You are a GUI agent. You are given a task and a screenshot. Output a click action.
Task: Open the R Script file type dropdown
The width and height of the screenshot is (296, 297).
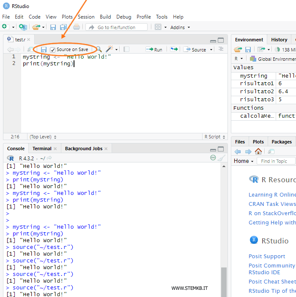click(x=214, y=137)
